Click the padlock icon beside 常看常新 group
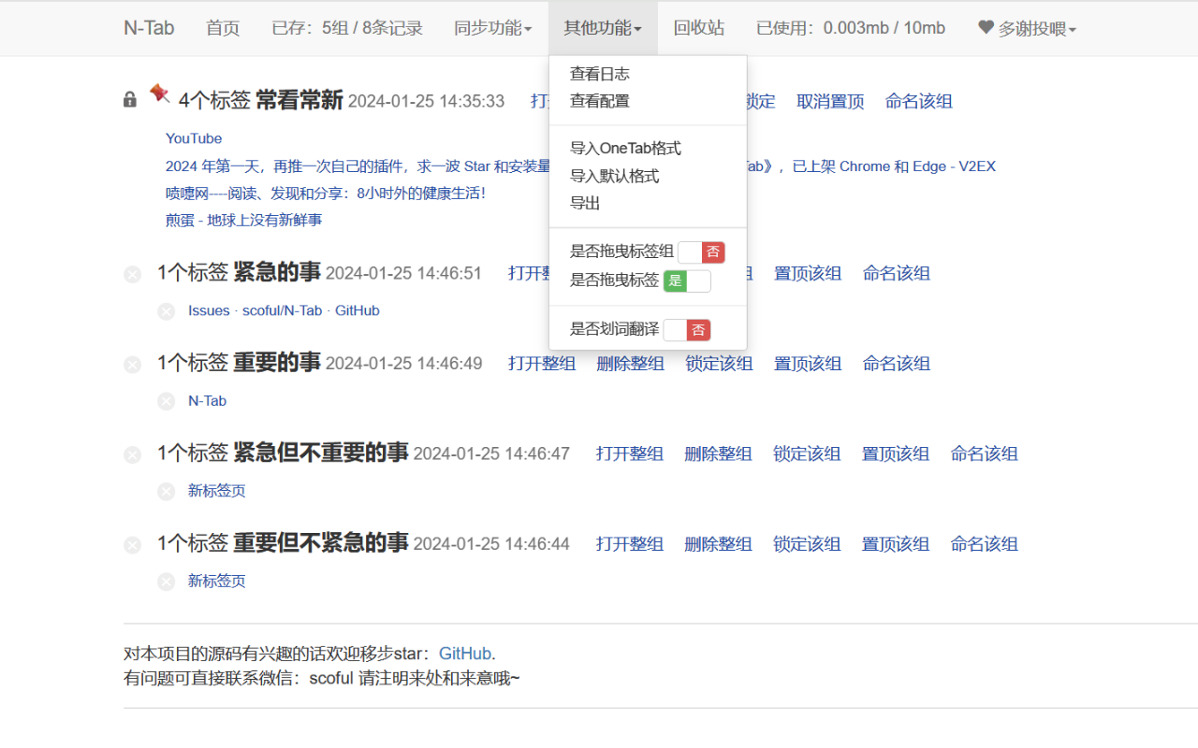The image size is (1198, 748). coord(129,99)
